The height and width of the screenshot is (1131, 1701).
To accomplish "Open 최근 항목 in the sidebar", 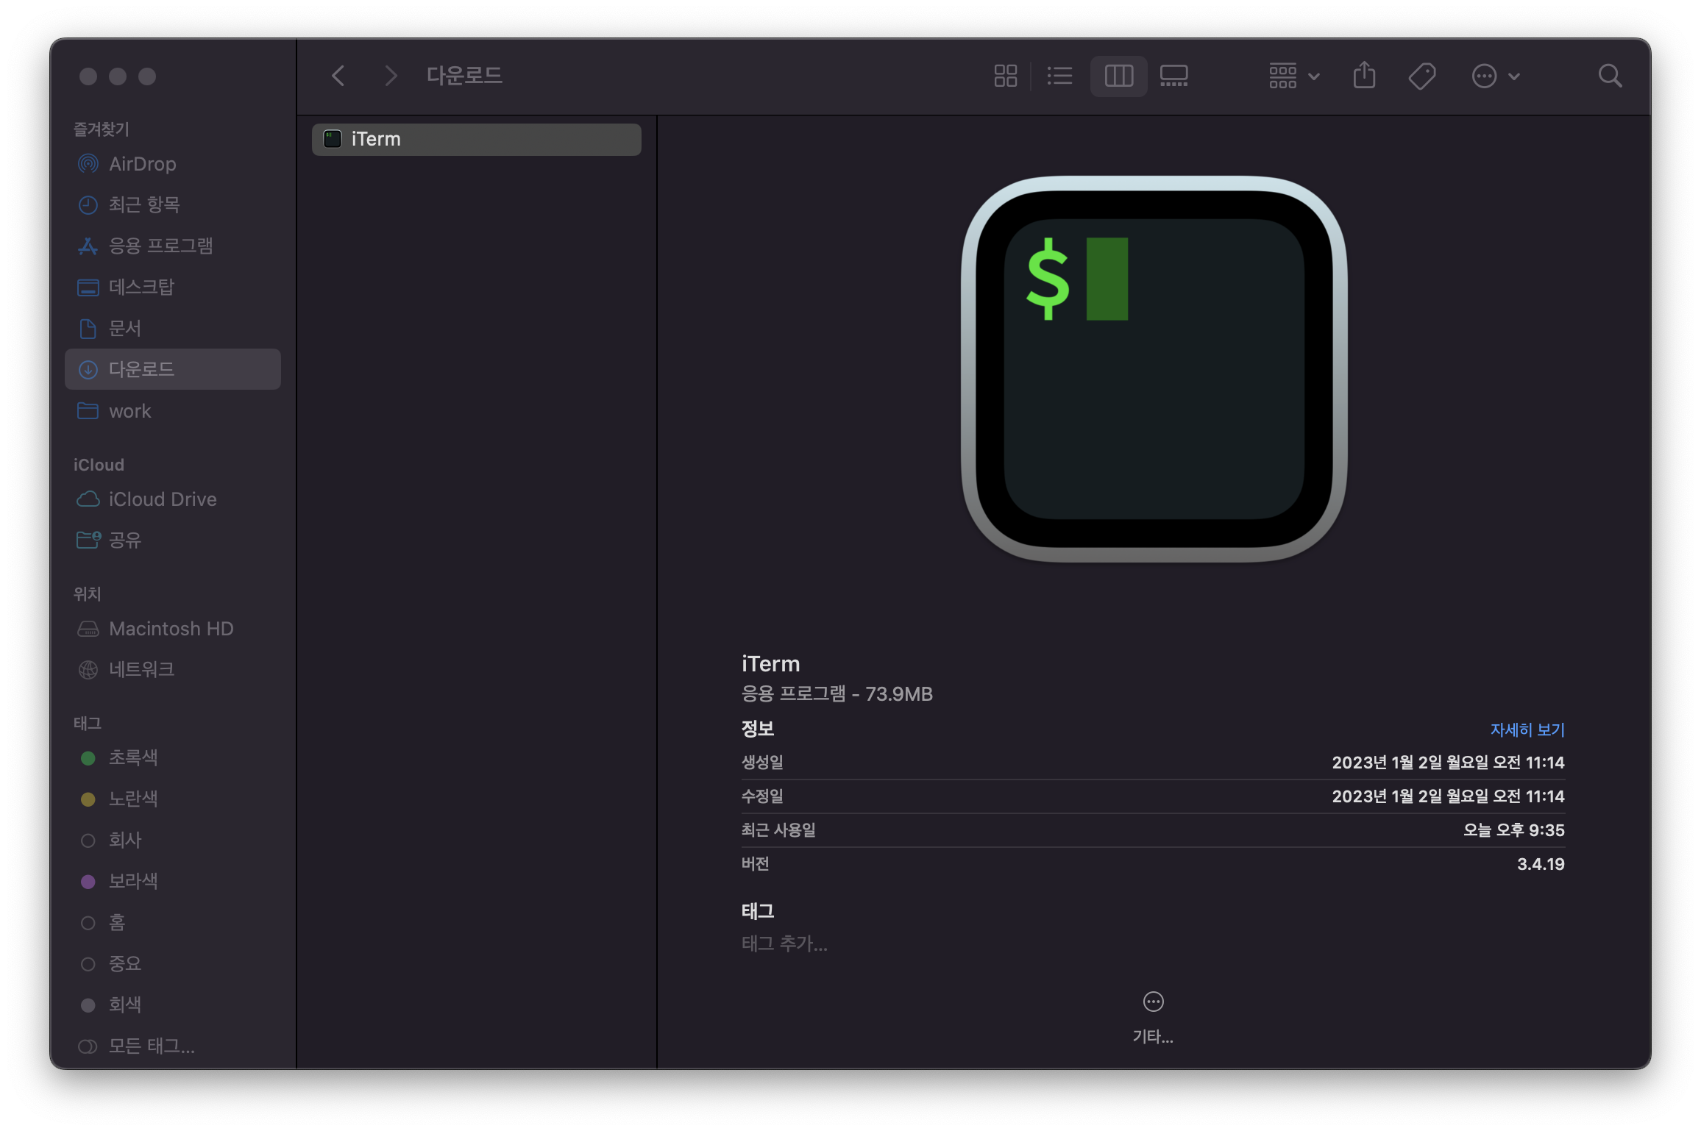I will (173, 204).
